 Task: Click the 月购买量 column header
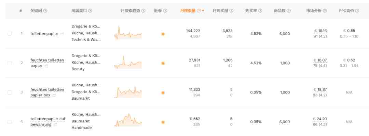pos(220,11)
